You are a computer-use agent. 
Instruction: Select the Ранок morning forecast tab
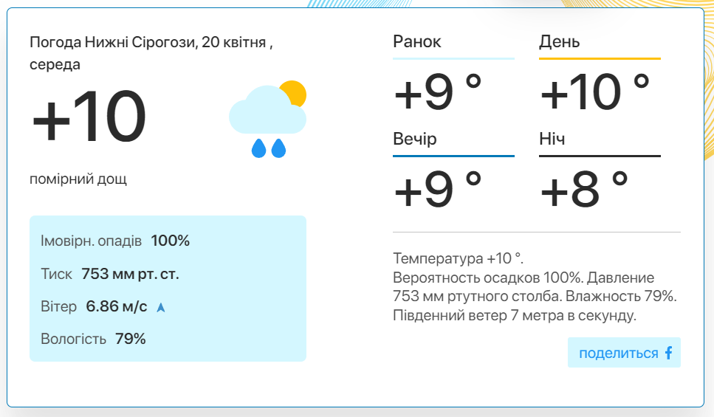(x=453, y=46)
